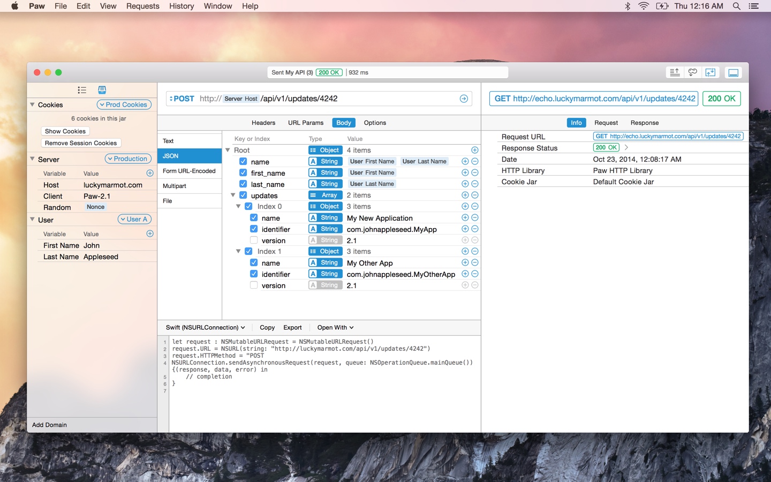Switch to the URL Params tab

coord(306,123)
